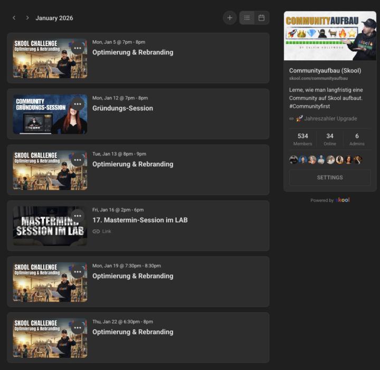Open options menu for Mastermin-Session event
This screenshot has width=380, height=370.
coord(78,216)
